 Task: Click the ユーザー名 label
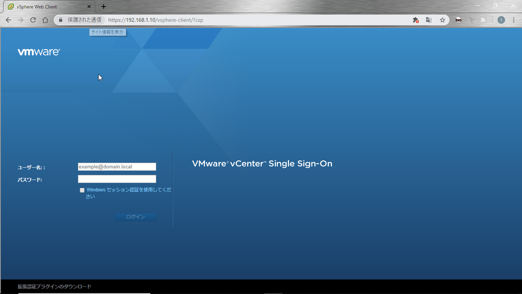click(31, 167)
